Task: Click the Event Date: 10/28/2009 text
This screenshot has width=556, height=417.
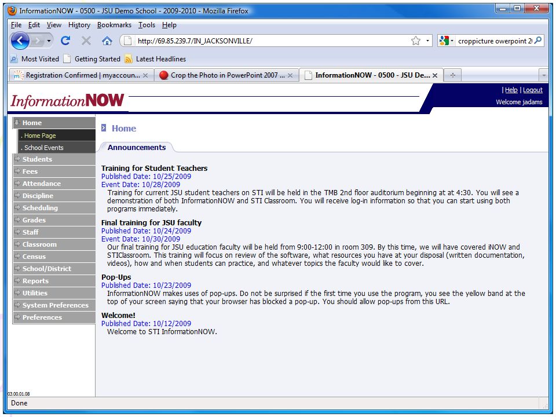Action: pos(140,184)
